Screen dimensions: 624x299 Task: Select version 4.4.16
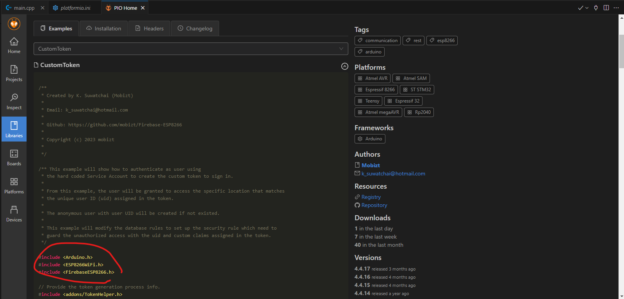pyautogui.click(x=362, y=277)
